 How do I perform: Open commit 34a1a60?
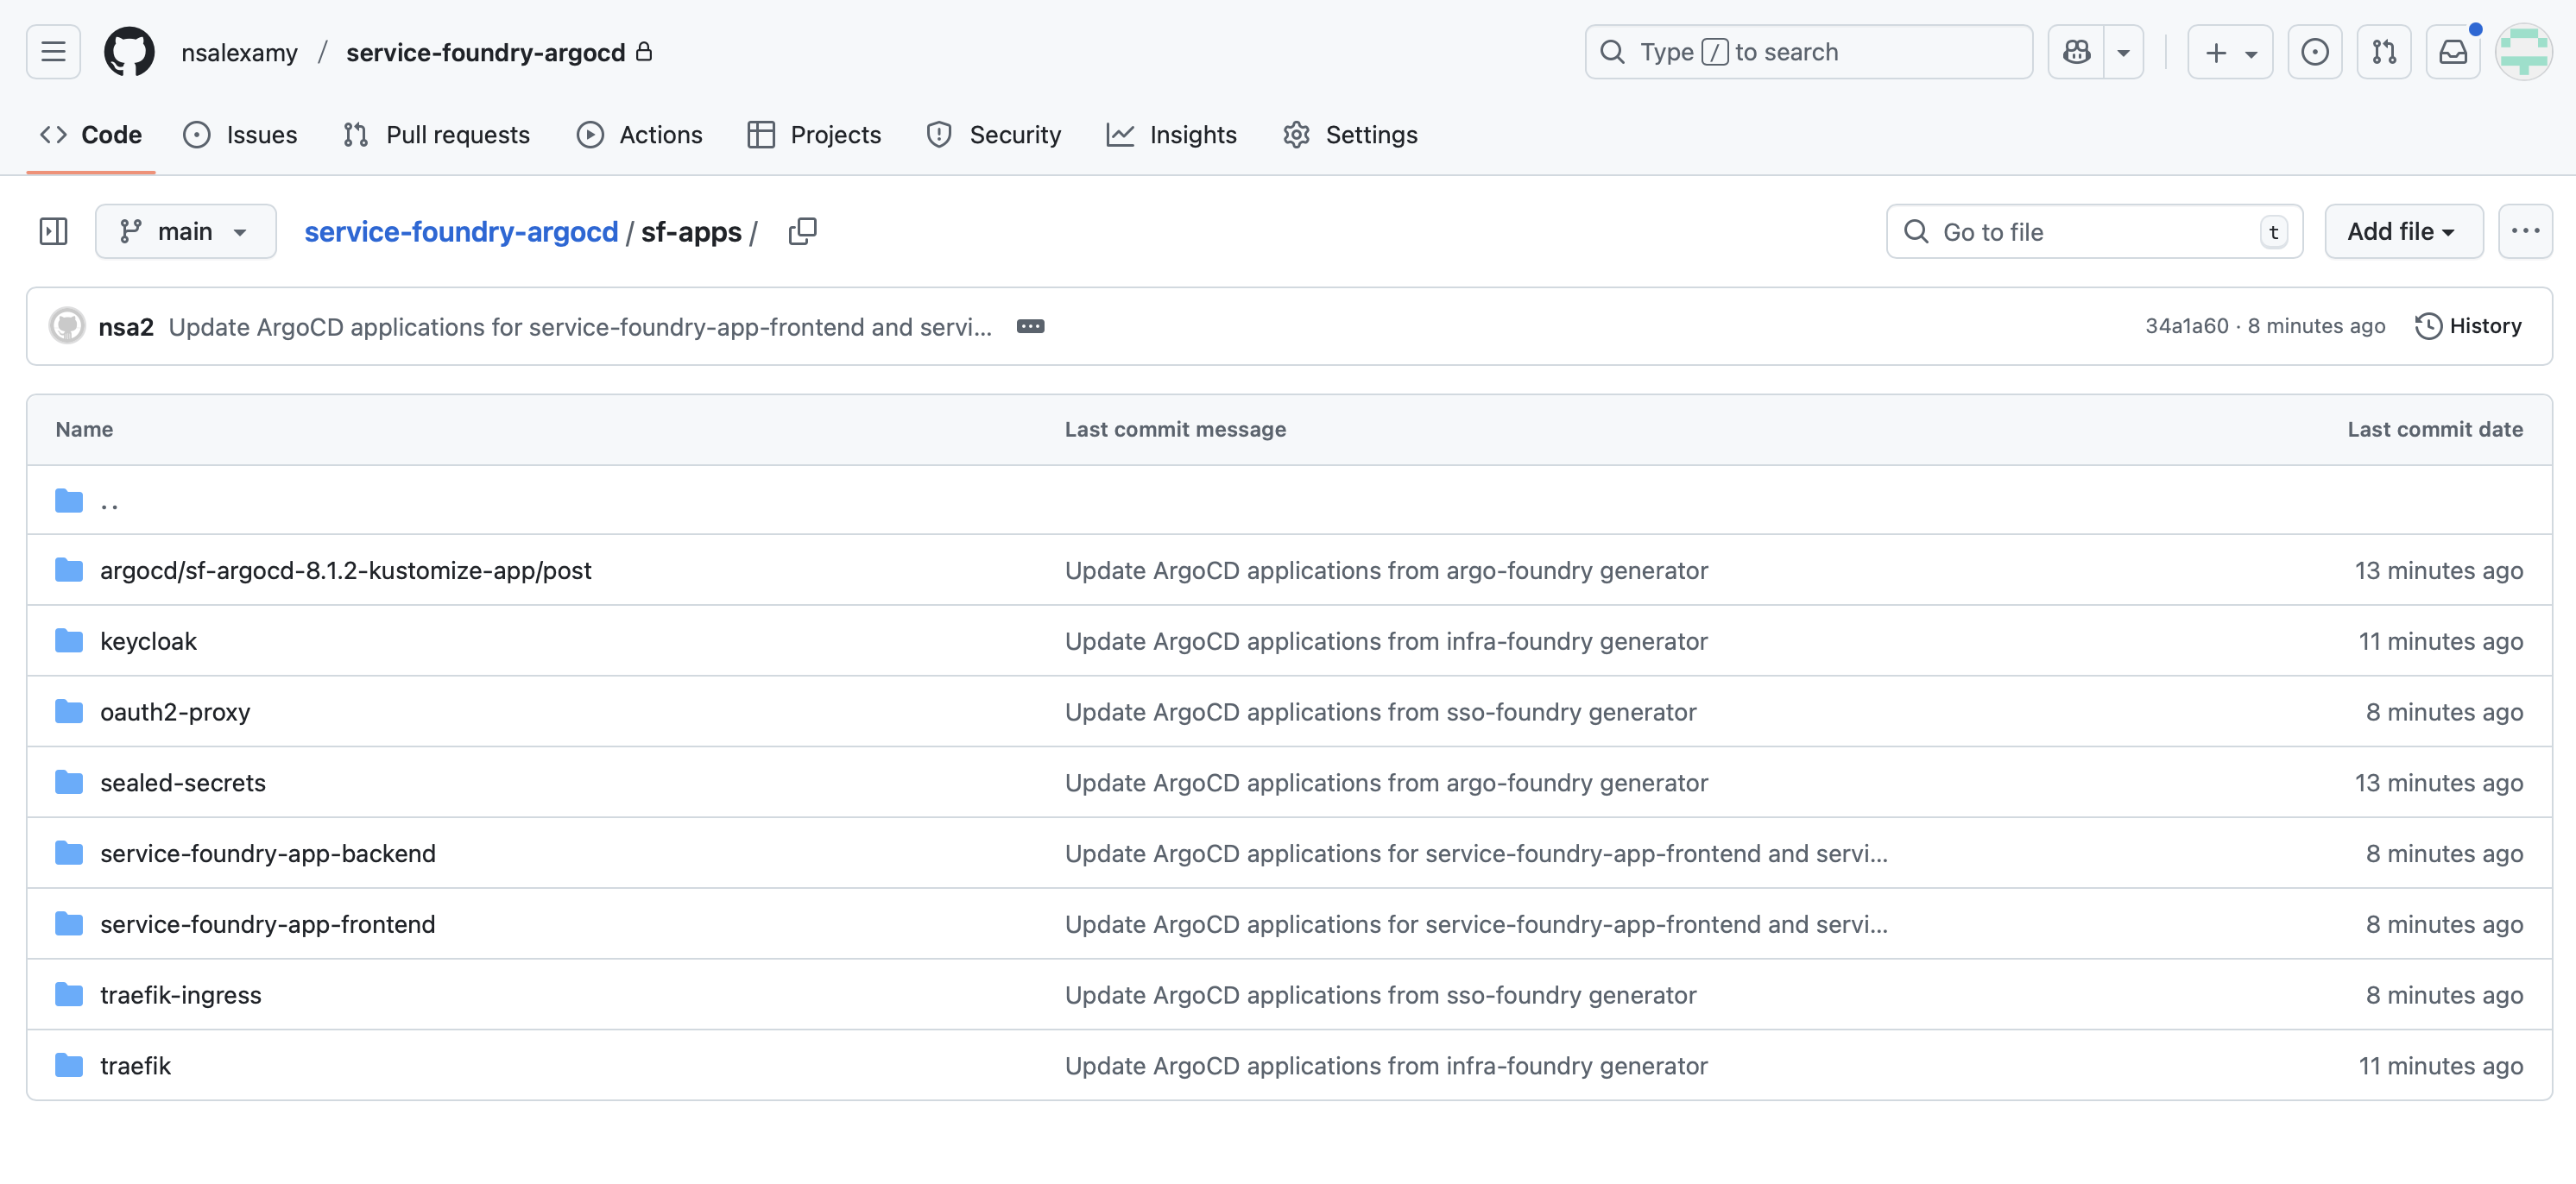coord(2186,326)
